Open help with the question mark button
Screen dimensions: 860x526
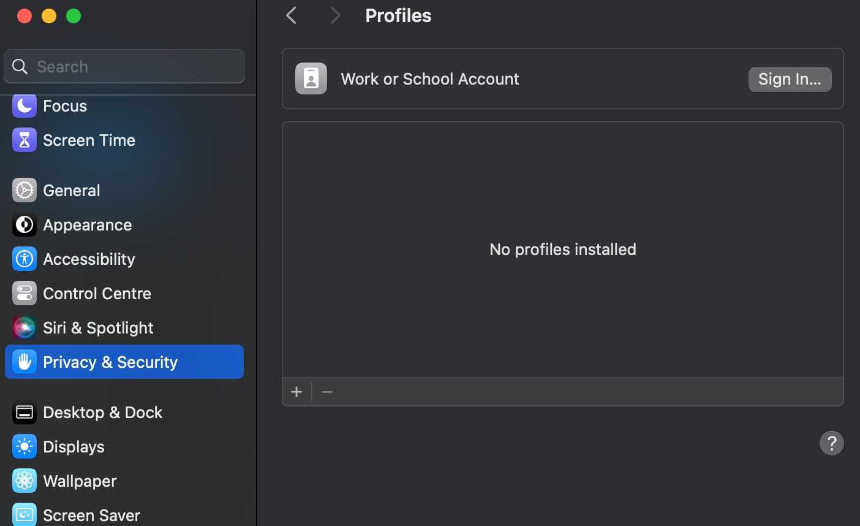832,443
